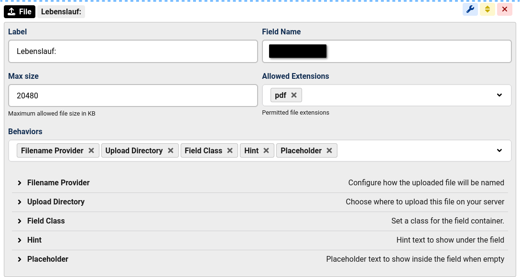Expand the Hint section
The width and height of the screenshot is (520, 277).
tap(34, 240)
